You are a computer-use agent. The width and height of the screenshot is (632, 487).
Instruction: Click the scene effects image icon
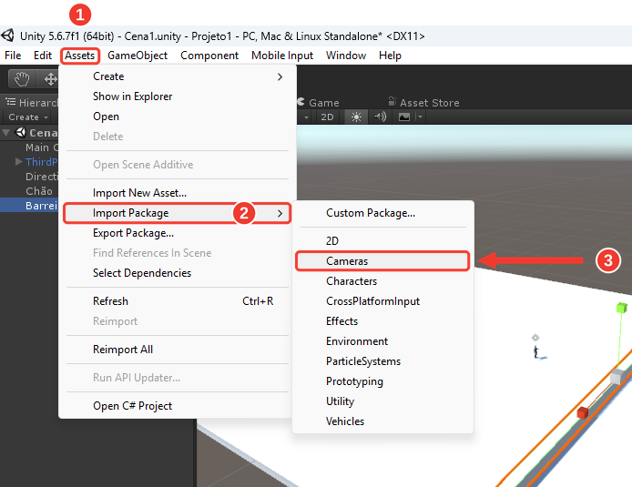403,117
